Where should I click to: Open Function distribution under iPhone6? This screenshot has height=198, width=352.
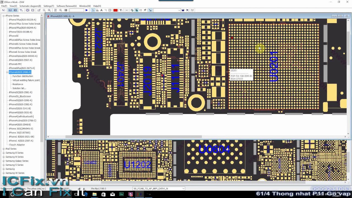tap(23, 76)
